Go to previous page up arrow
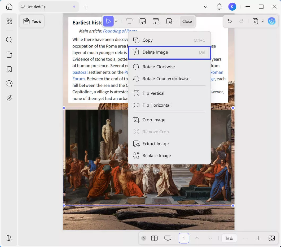 [197, 238]
